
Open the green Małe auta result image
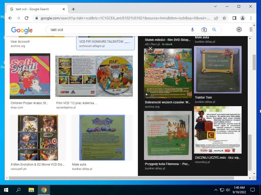click(102, 138)
